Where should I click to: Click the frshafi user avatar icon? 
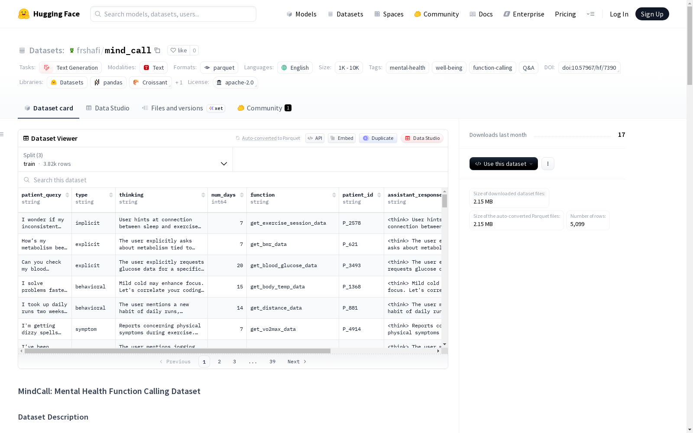[x=72, y=51]
